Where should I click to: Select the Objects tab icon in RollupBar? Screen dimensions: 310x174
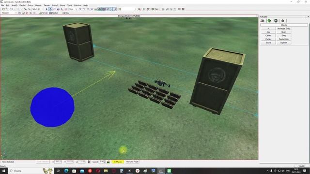click(x=263, y=21)
